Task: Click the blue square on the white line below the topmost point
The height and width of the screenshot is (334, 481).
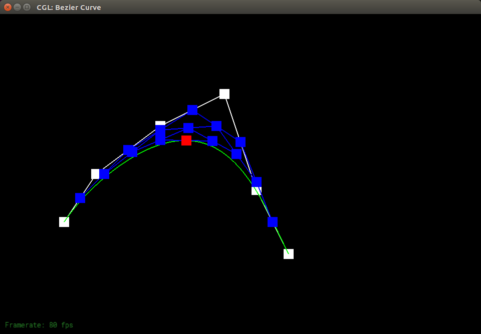Action: [x=241, y=142]
